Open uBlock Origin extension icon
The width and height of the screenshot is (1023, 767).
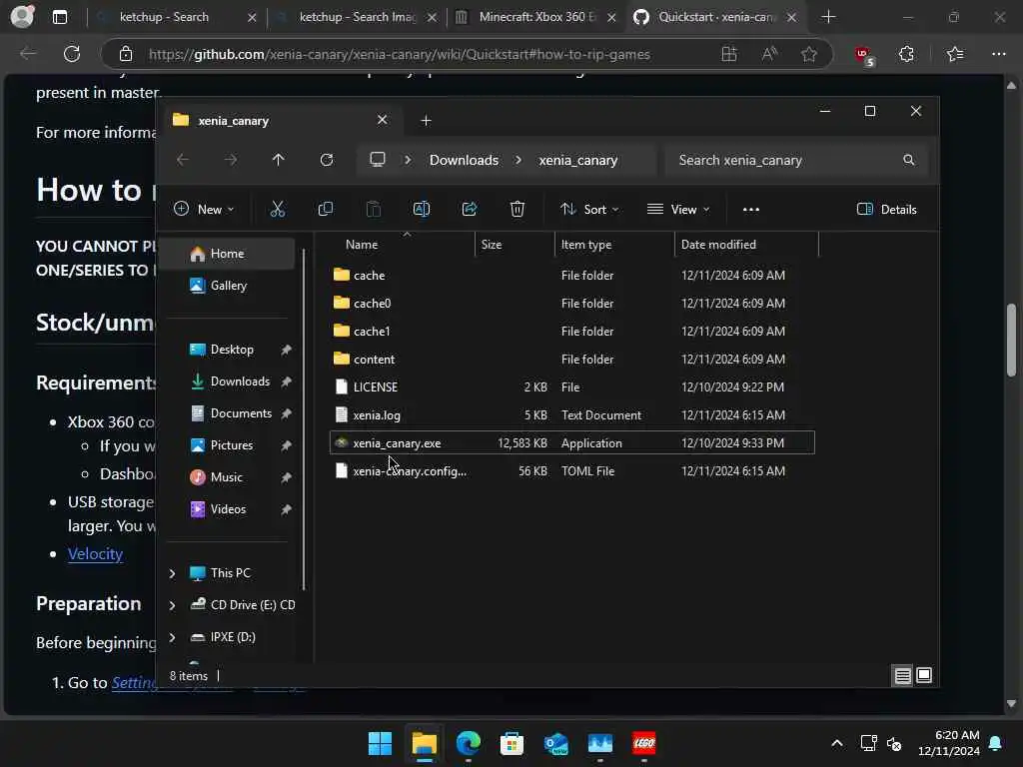[864, 56]
